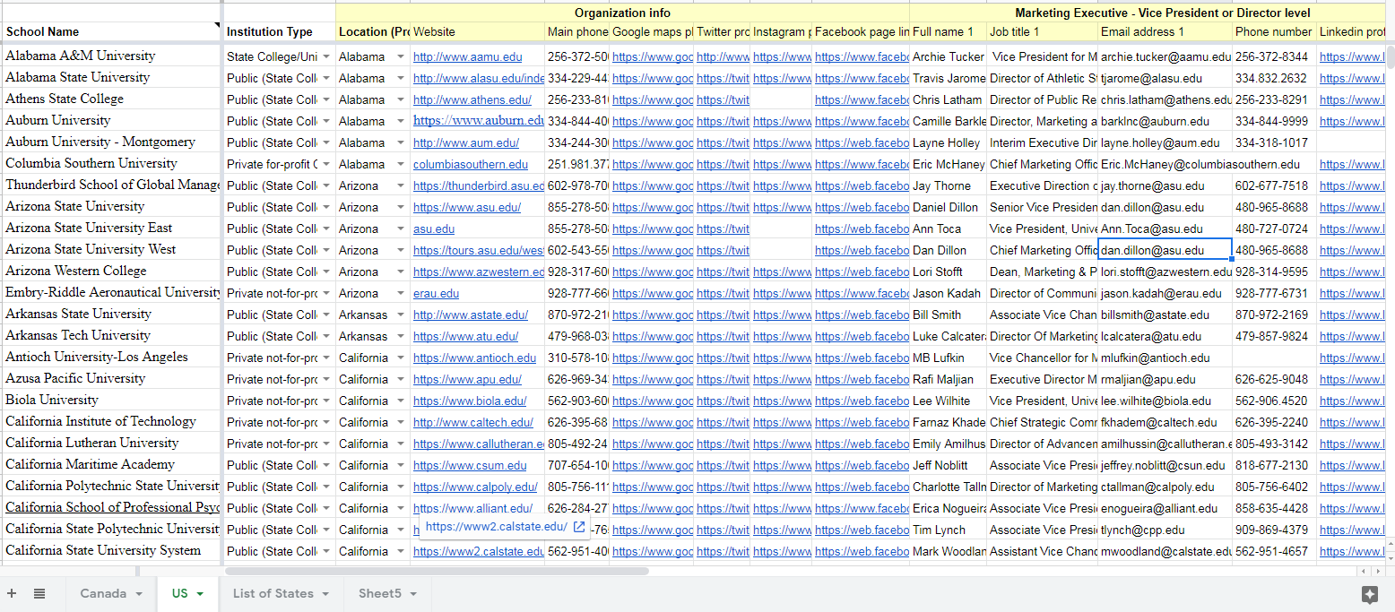The image size is (1395, 612).
Task: Open the Explore icon at bottom right
Action: 1369,593
